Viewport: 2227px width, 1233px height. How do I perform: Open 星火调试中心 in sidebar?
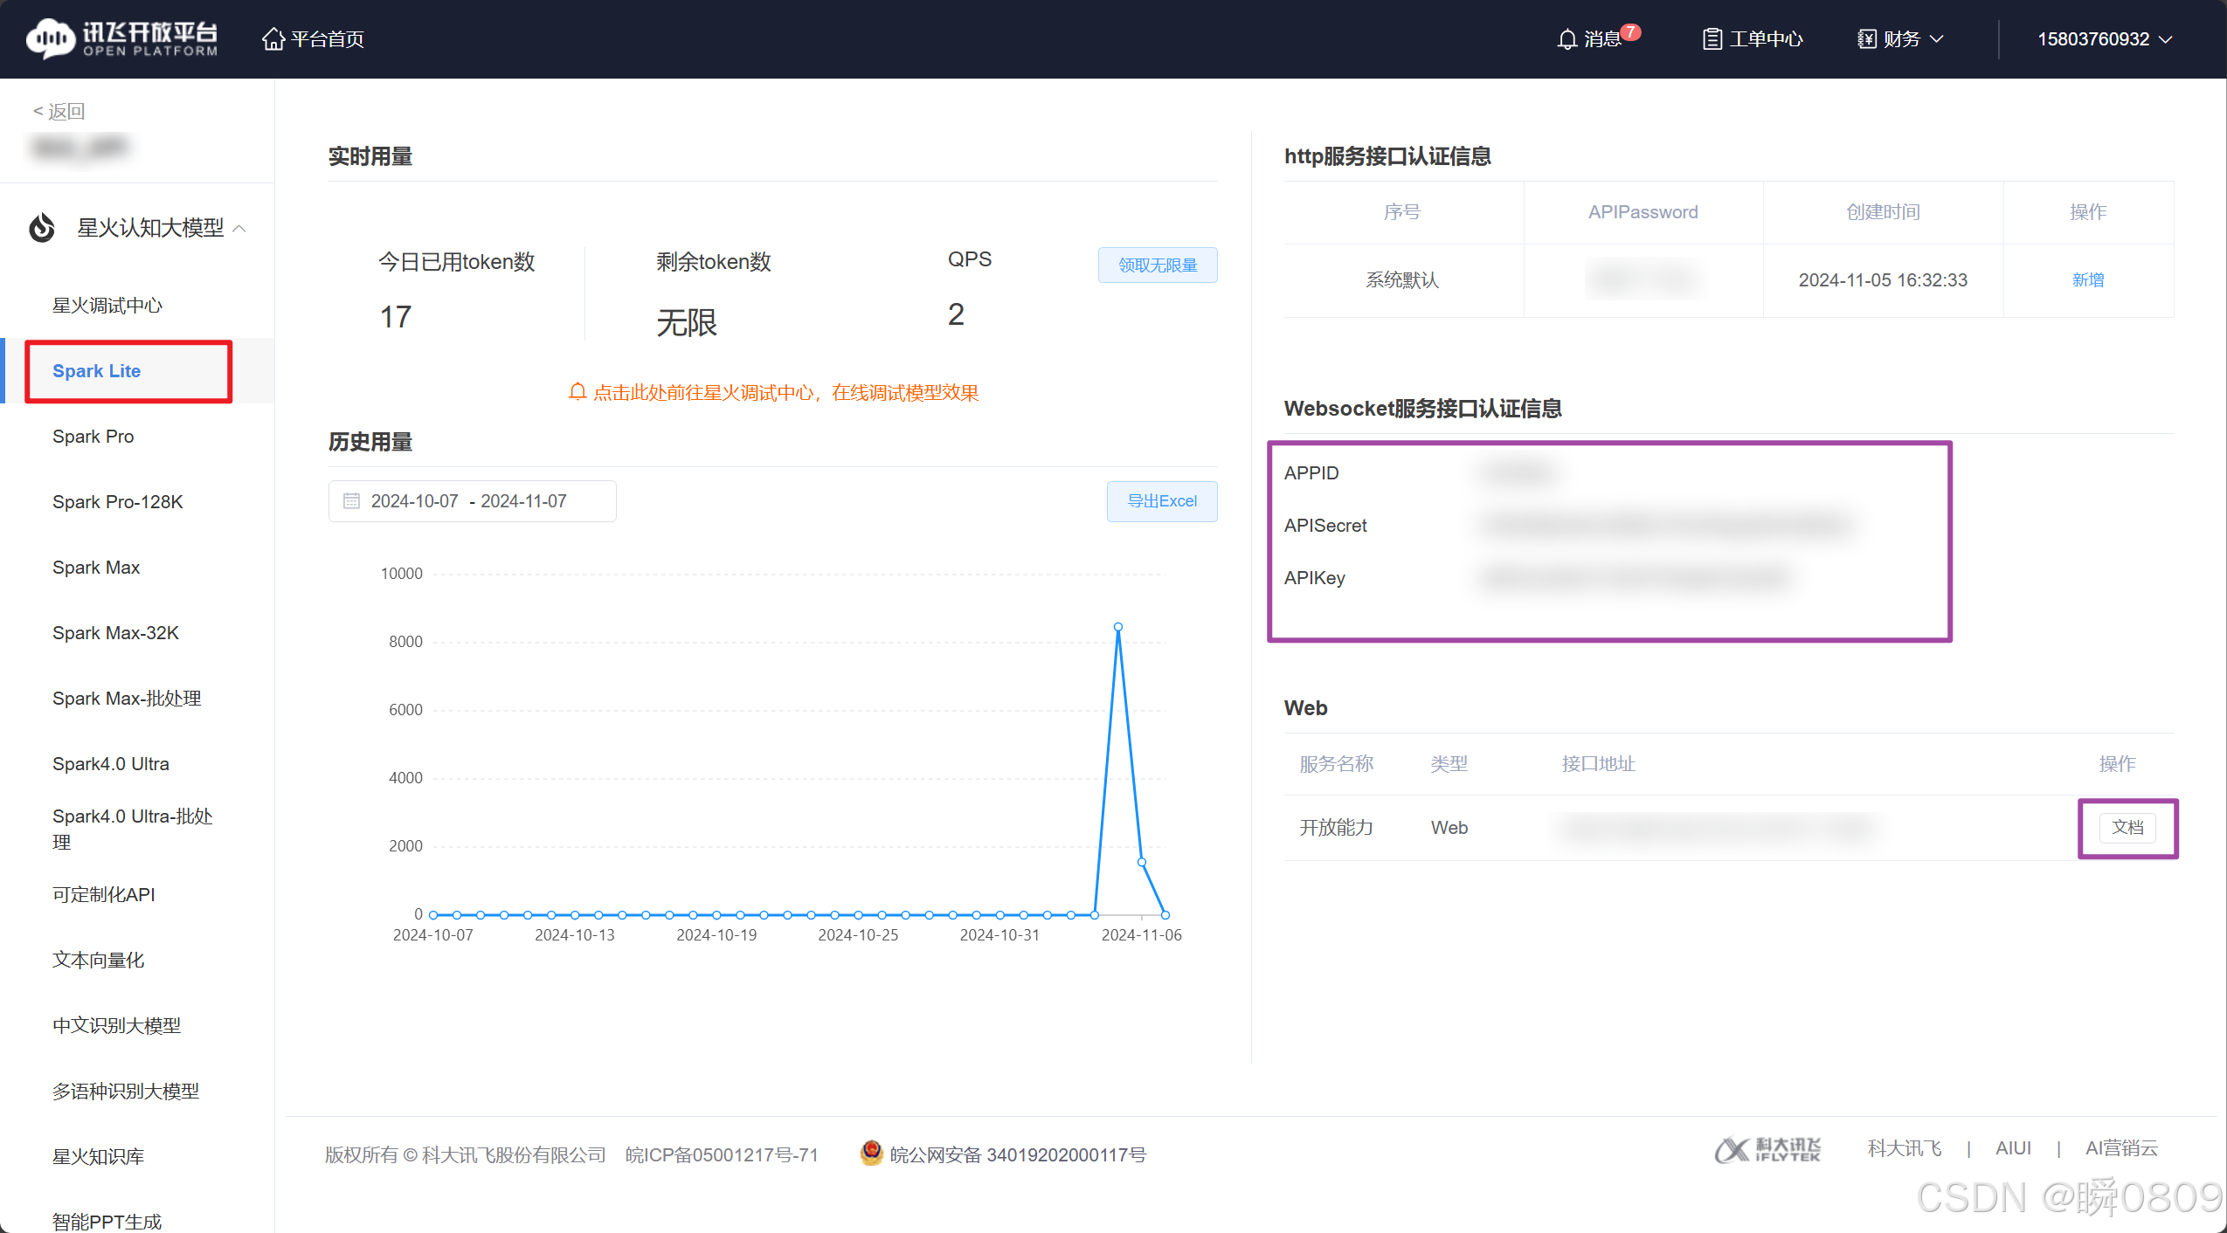point(107,306)
